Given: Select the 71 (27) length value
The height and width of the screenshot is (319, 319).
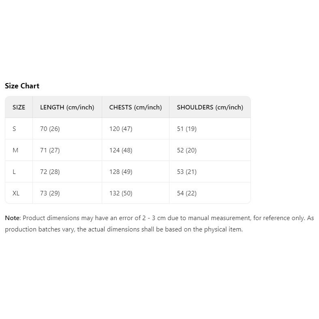Looking at the screenshot, I should (x=50, y=150).
